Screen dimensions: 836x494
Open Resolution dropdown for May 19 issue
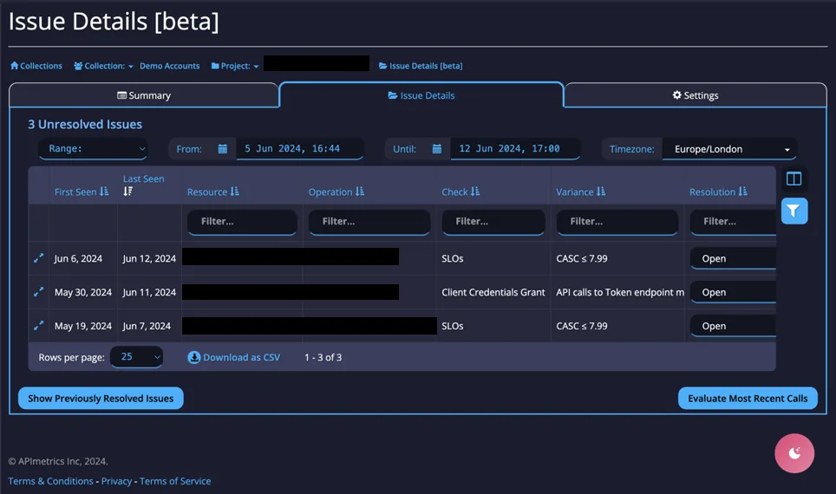click(x=733, y=326)
